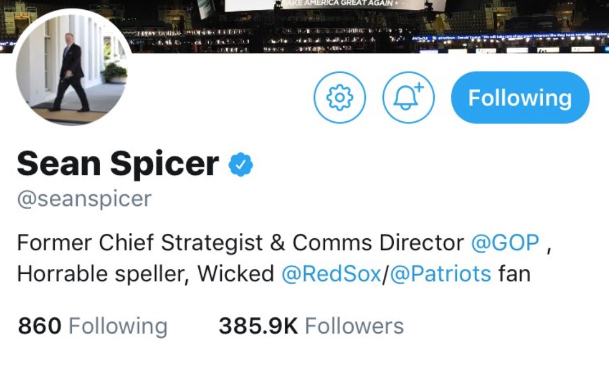Click the "Comms Director" bio phrase

tap(377, 243)
